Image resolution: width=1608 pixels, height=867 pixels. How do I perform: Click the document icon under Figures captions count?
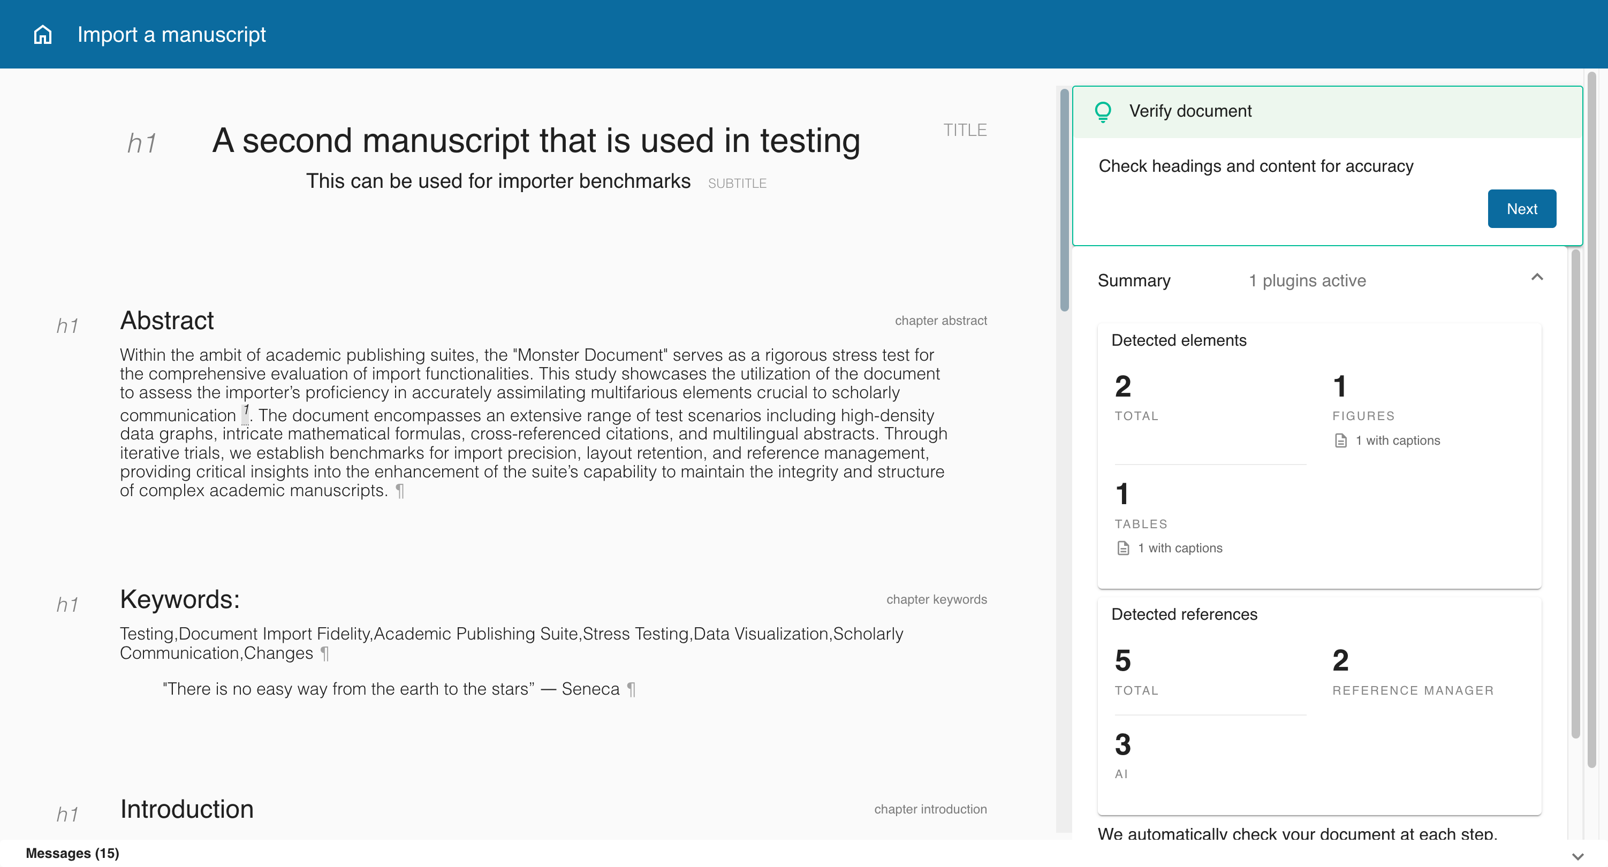[1340, 440]
